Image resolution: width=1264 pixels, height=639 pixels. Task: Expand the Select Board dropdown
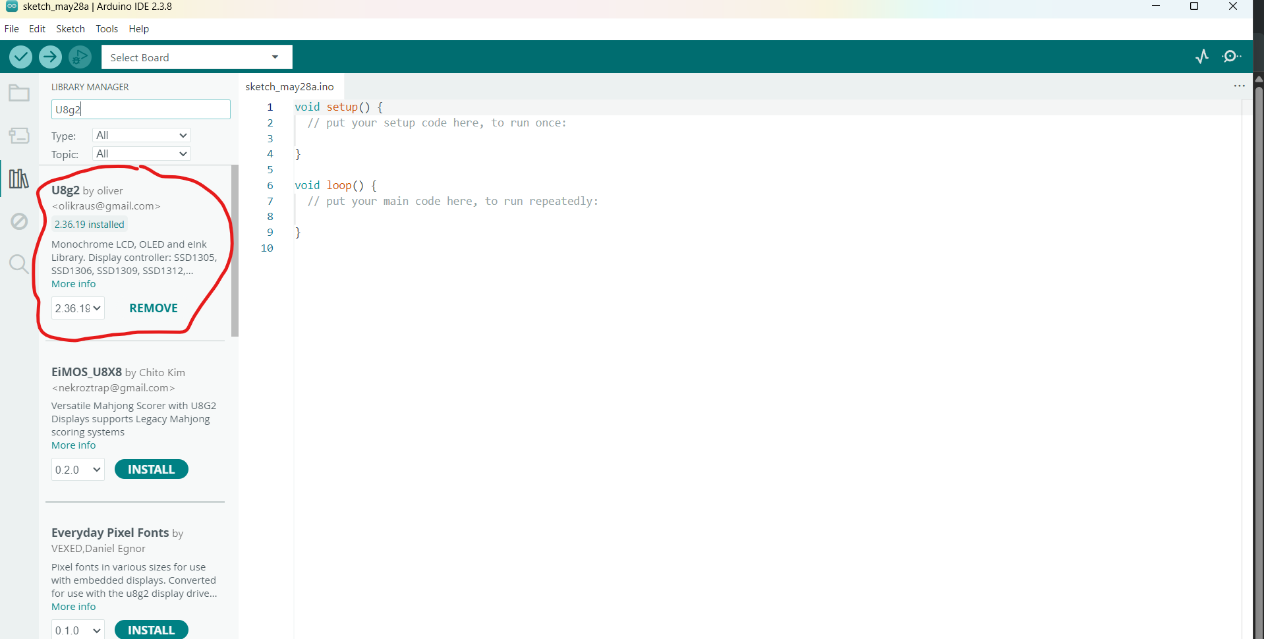click(197, 57)
